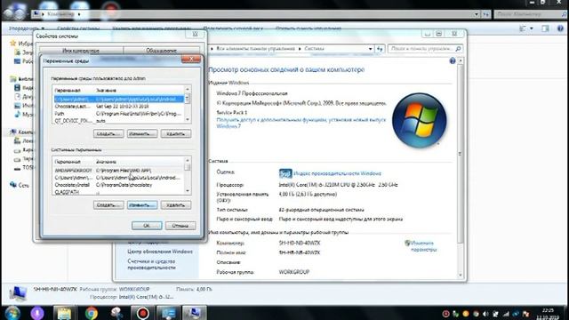
Task: Click the Organize menu in Explorer toolbar
Action: (26, 28)
